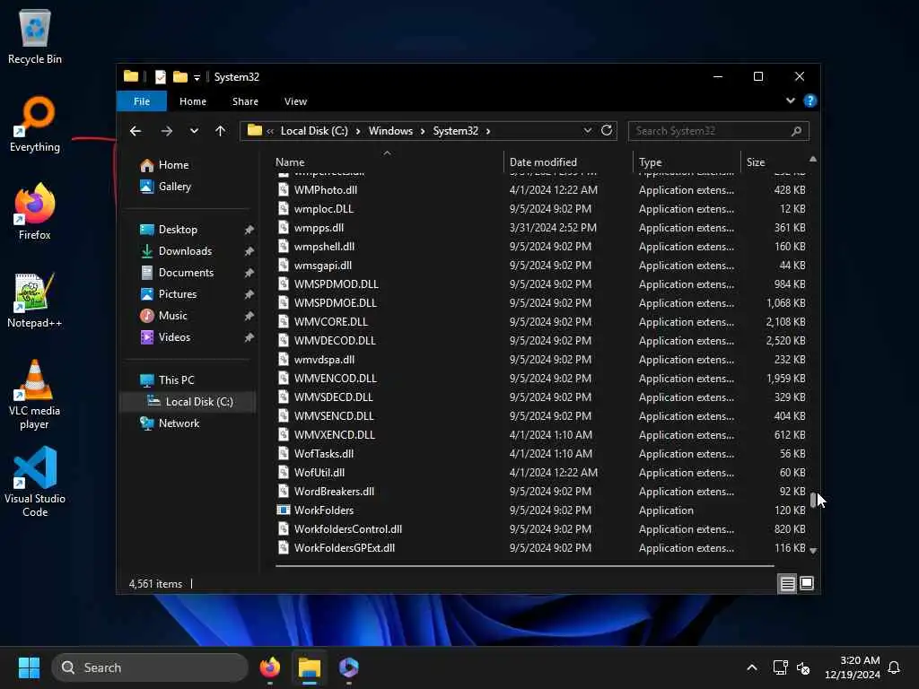The image size is (919, 689).
Task: Open the View ribbon tab
Action: point(295,101)
